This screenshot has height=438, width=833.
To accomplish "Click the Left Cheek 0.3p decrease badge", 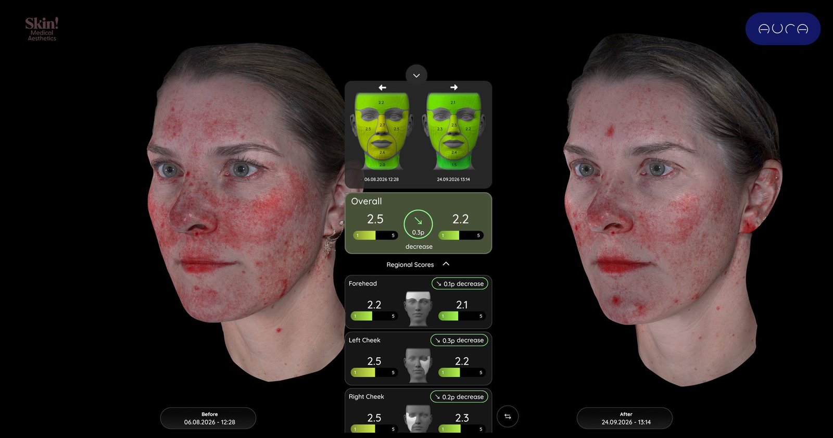I will [x=459, y=340].
